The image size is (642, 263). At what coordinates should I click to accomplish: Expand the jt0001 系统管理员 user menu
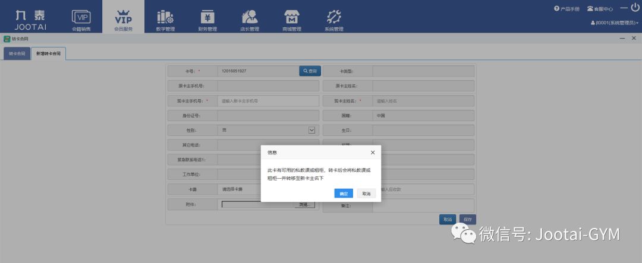(x=615, y=23)
